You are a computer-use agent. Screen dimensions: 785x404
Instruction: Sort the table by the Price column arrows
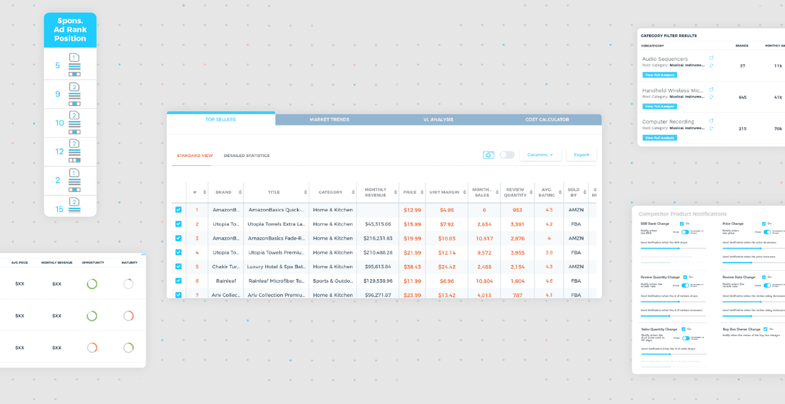(422, 192)
